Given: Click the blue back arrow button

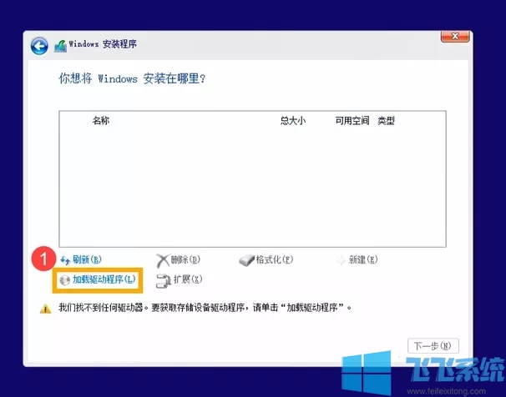Looking at the screenshot, I should pyautogui.click(x=39, y=46).
